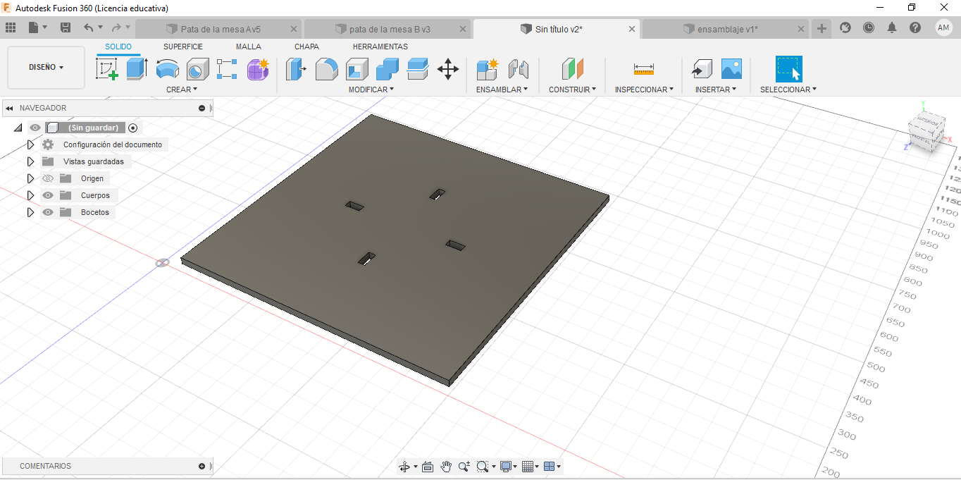Select the Hole tool
This screenshot has width=961, height=480.
(x=197, y=69)
